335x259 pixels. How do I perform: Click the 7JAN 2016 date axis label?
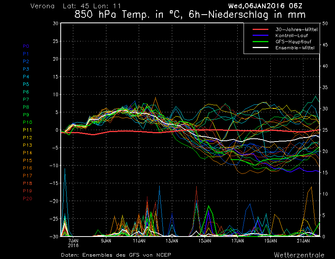73,242
